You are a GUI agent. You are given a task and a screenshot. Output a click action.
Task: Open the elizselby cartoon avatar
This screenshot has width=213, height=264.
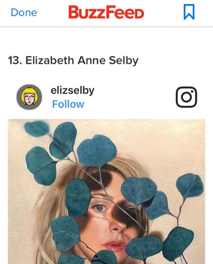coord(29,97)
